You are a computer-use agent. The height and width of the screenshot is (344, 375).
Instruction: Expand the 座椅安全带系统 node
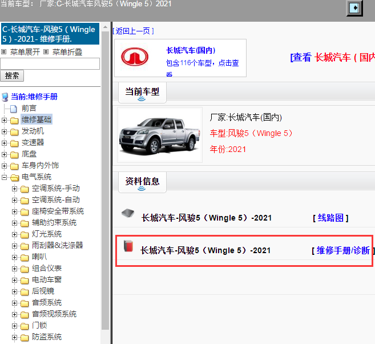[14, 211]
